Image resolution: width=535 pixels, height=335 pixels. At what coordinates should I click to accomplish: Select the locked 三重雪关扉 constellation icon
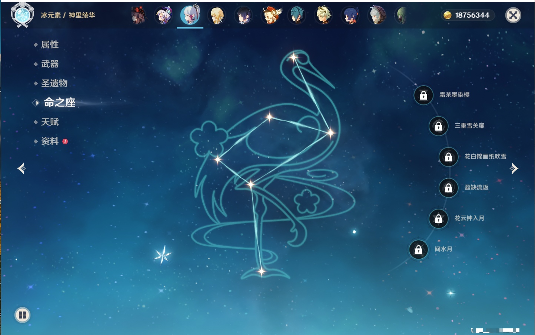click(x=438, y=126)
